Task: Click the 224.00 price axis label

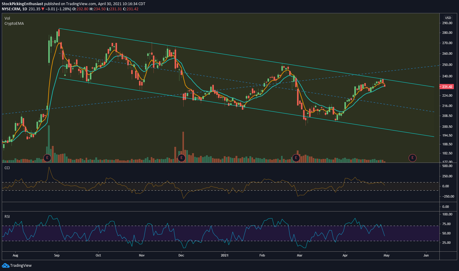Action: click(x=447, y=95)
